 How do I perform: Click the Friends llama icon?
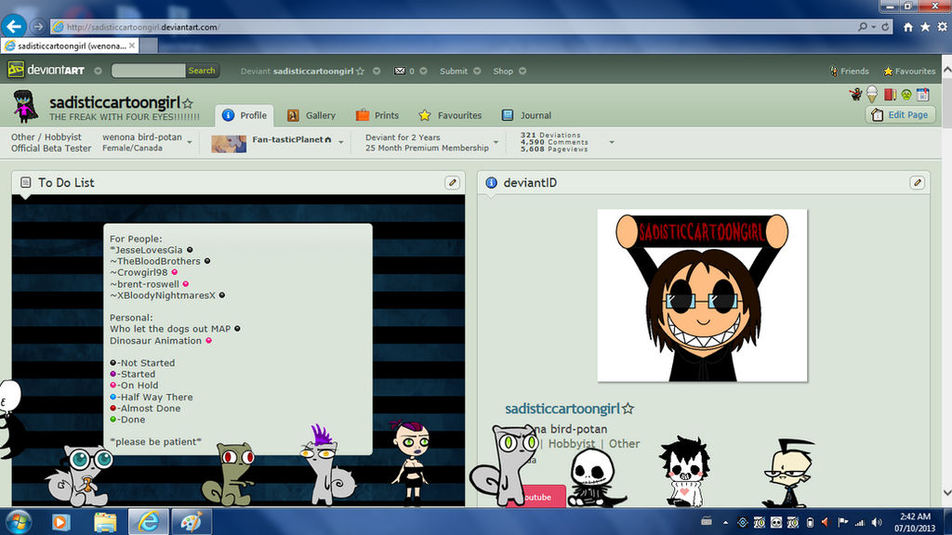coord(835,71)
